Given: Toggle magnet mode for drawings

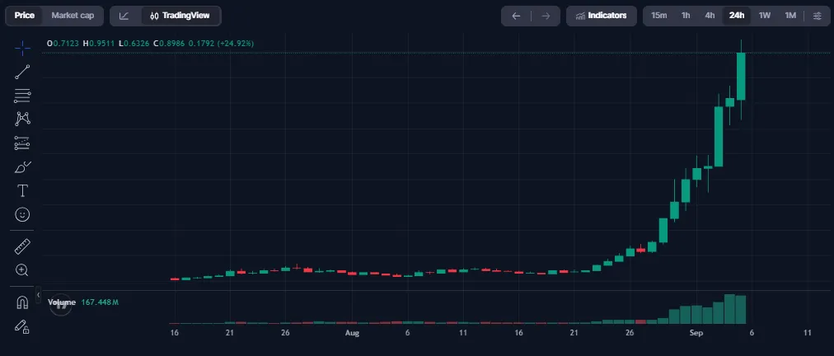Looking at the screenshot, I should [x=22, y=302].
